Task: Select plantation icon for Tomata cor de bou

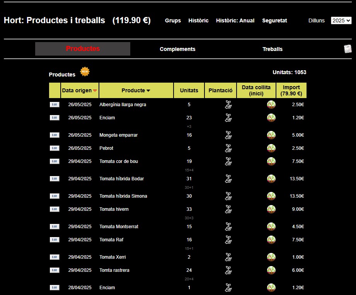Action: click(x=228, y=161)
